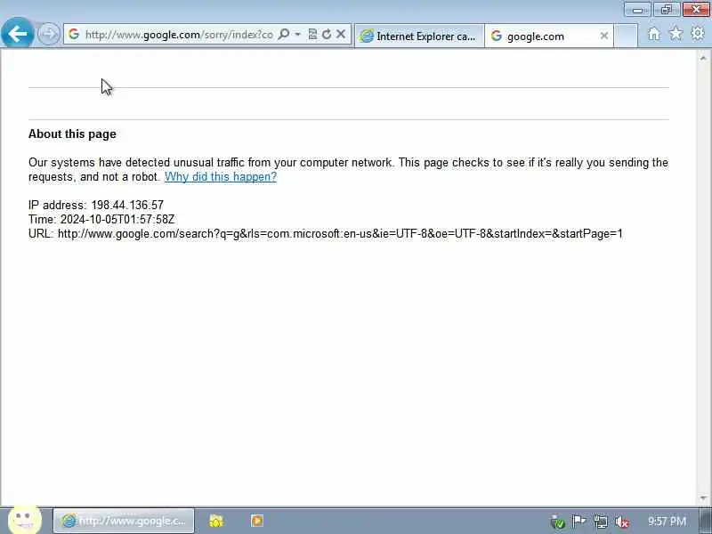Close the google.com tab
712x534 pixels.
[604, 36]
